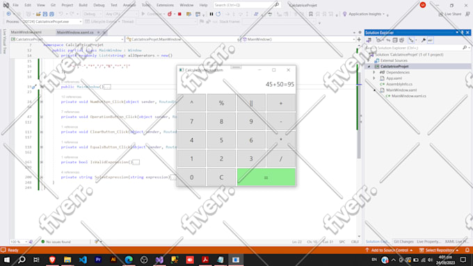Switch to the MainWindow.xaml editor tab
The width and height of the screenshot is (473, 266).
[26, 32]
